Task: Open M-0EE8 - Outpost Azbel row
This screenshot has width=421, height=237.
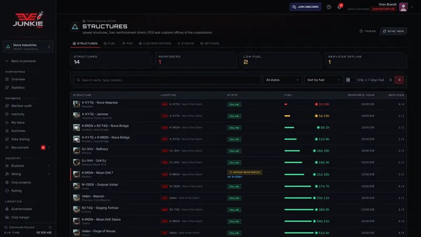Action: pyautogui.click(x=239, y=186)
